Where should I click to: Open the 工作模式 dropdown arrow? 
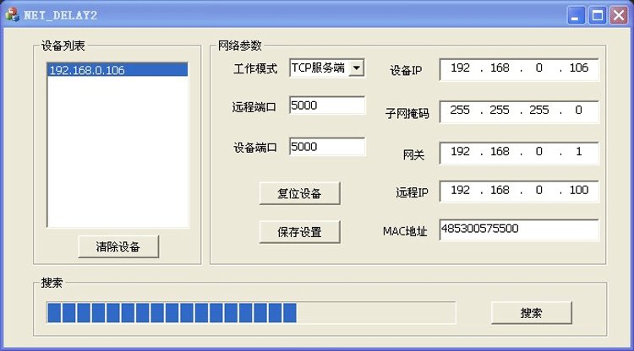pos(356,68)
